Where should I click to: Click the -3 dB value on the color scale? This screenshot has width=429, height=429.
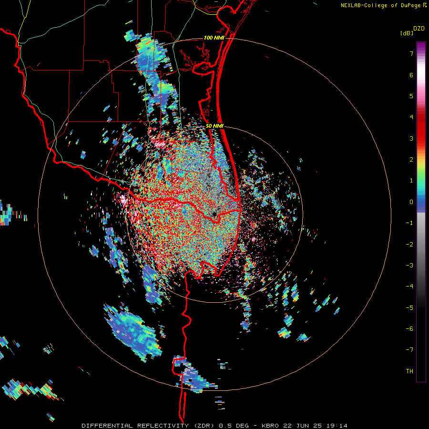coord(409,265)
